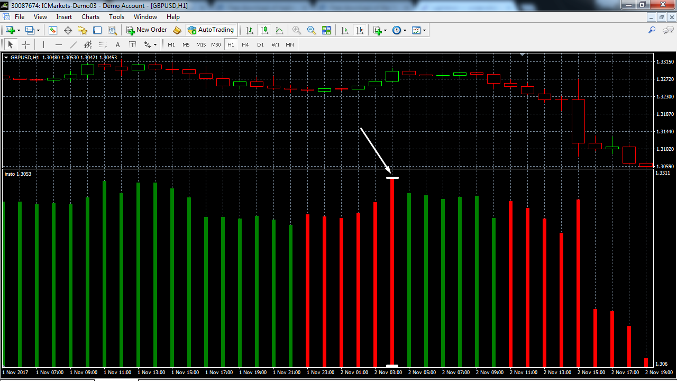Click the New Chart icon
This screenshot has height=381, width=677.
pos(10,30)
